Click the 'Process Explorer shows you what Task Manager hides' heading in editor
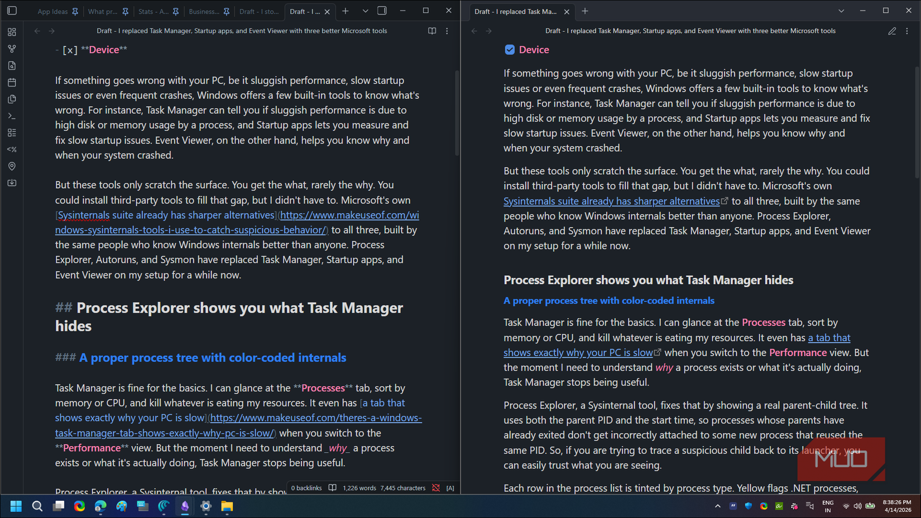The image size is (921, 518). [229, 316]
